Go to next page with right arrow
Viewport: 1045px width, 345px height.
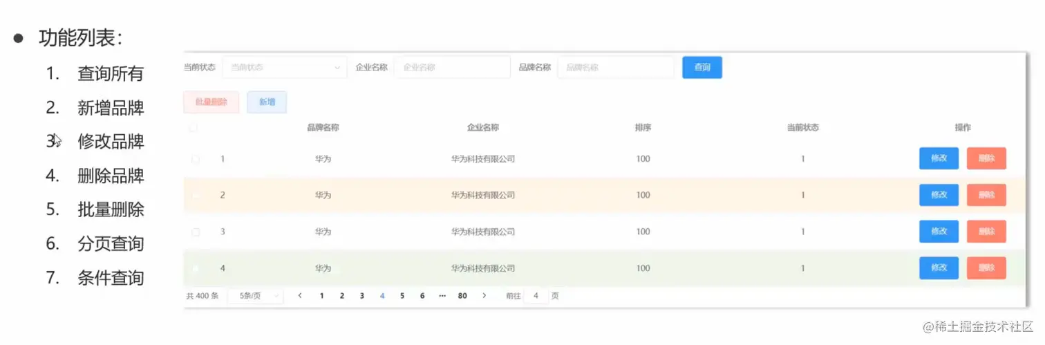pos(484,296)
